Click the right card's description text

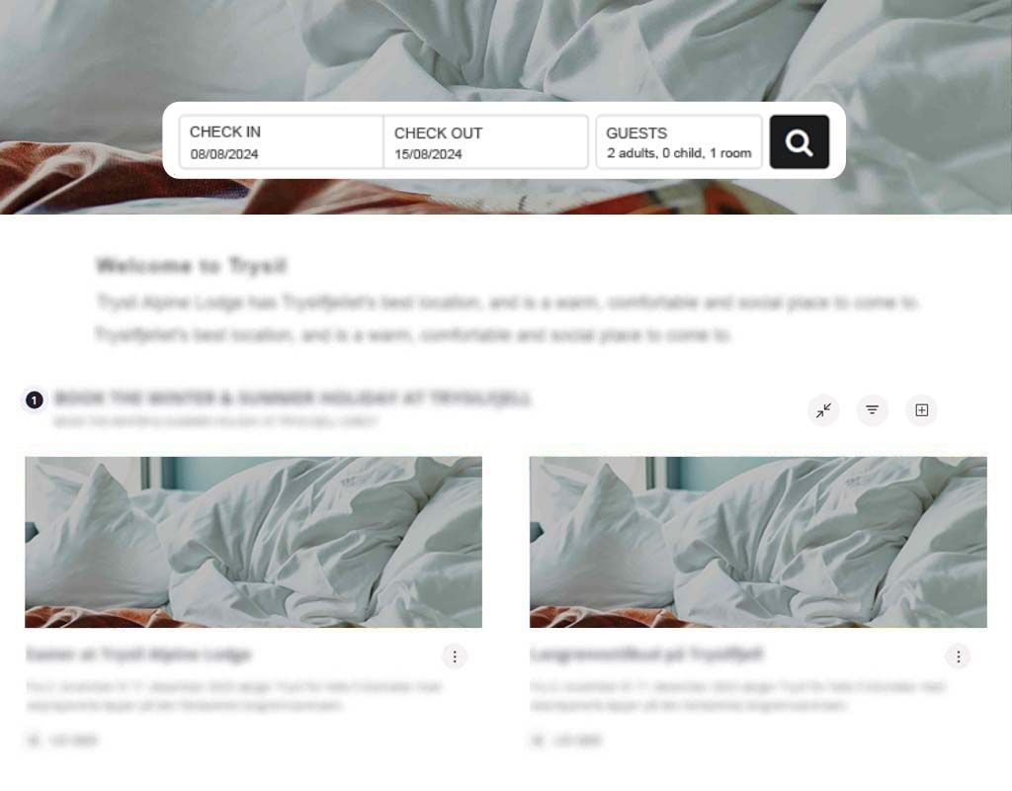click(x=737, y=696)
